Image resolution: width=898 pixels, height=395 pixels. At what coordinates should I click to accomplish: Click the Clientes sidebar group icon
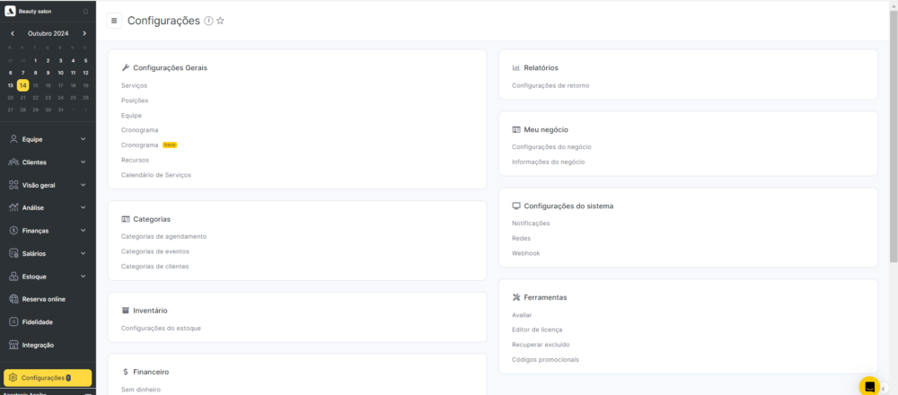(13, 162)
